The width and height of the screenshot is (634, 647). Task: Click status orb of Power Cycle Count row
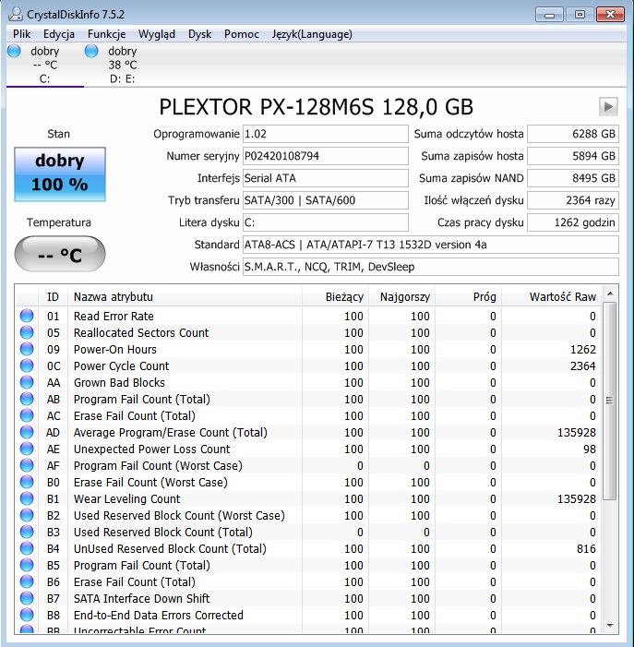click(x=27, y=365)
